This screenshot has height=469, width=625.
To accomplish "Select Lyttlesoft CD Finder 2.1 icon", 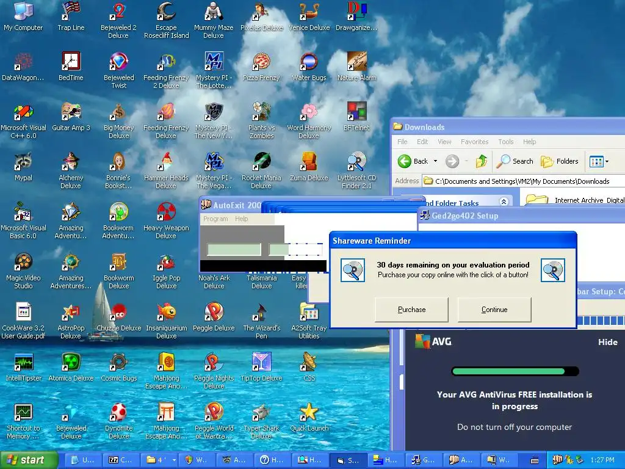I will pos(356,171).
